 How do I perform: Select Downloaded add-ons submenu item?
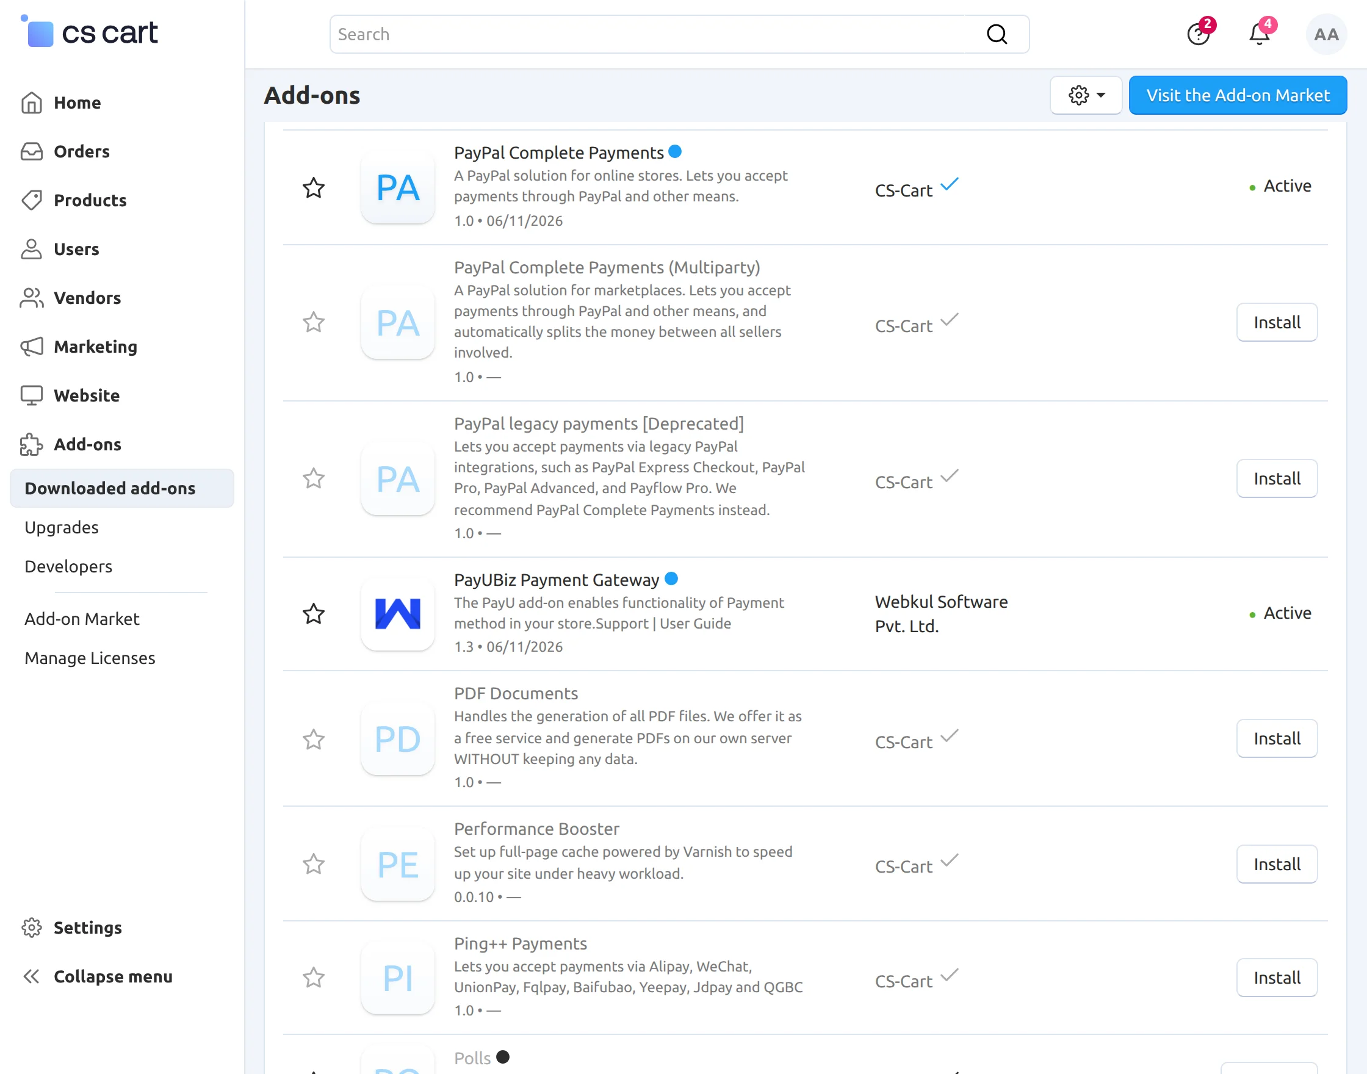coord(122,488)
